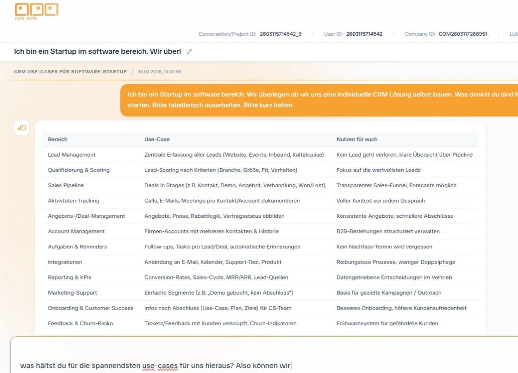Click the Nutzen für euch column header

tap(356, 139)
